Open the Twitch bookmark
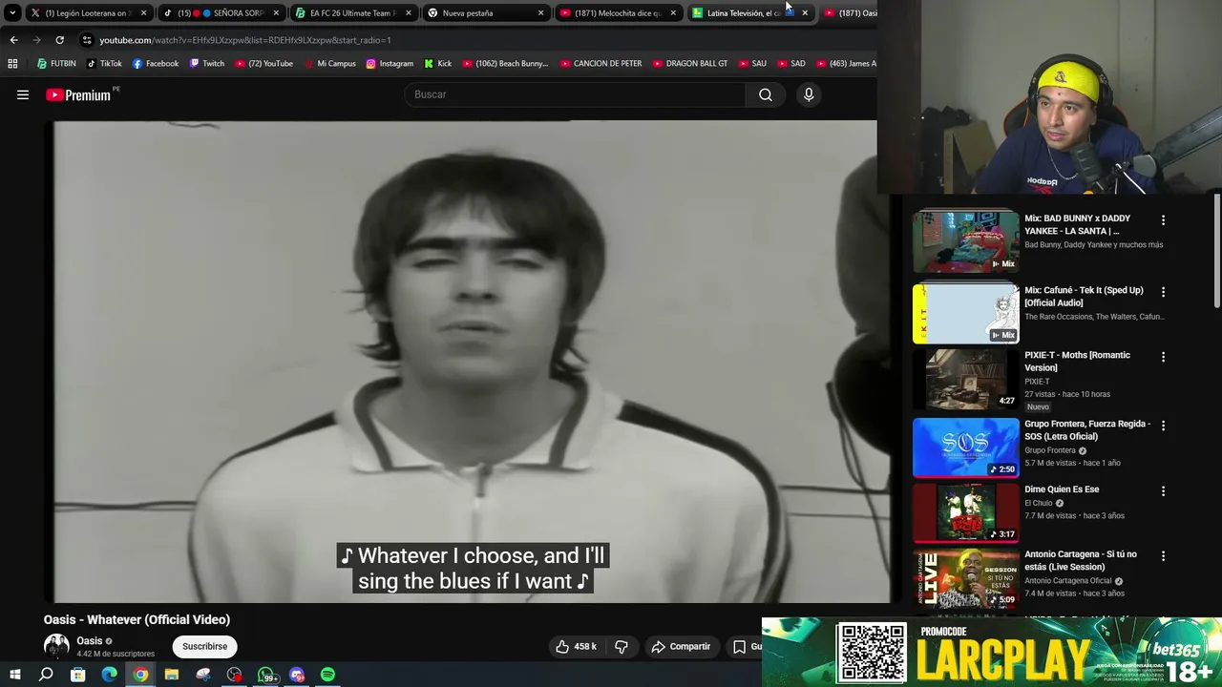 [x=206, y=64]
